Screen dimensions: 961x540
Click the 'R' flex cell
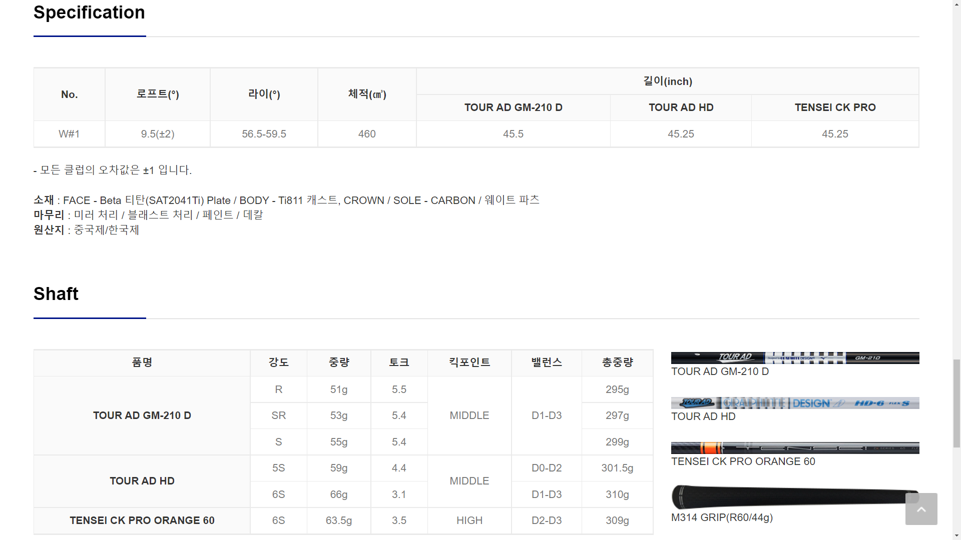(279, 389)
